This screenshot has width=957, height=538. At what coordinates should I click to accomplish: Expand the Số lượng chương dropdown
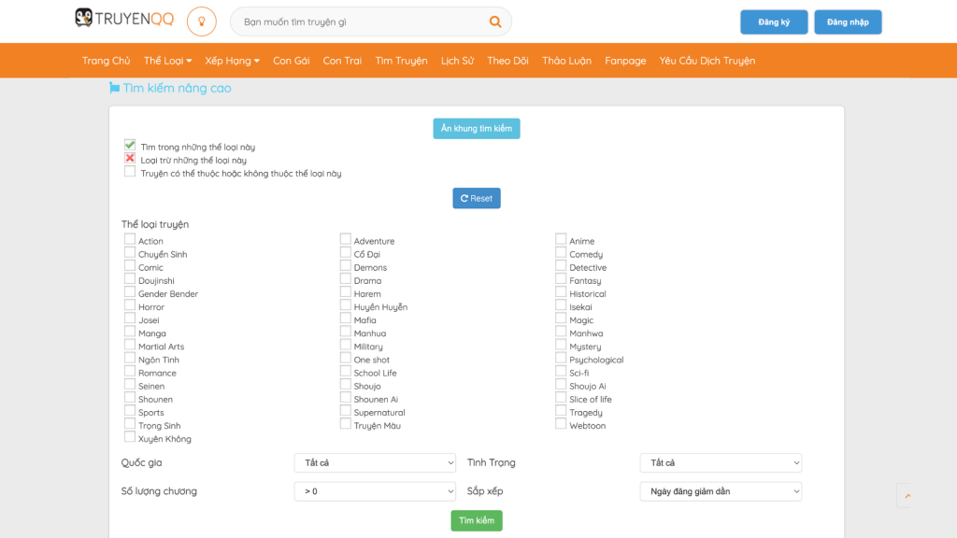point(375,491)
